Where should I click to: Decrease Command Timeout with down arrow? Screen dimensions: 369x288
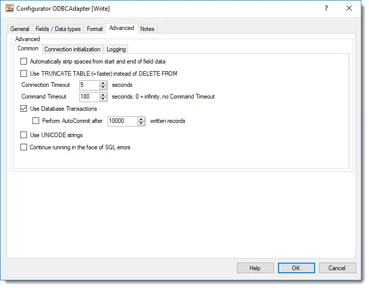pos(103,99)
